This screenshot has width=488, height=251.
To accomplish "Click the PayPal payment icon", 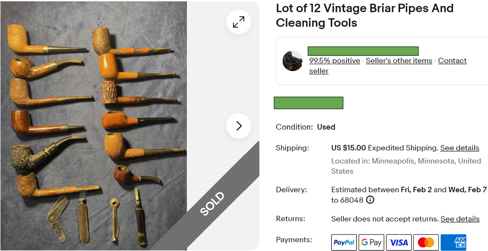I will [344, 242].
